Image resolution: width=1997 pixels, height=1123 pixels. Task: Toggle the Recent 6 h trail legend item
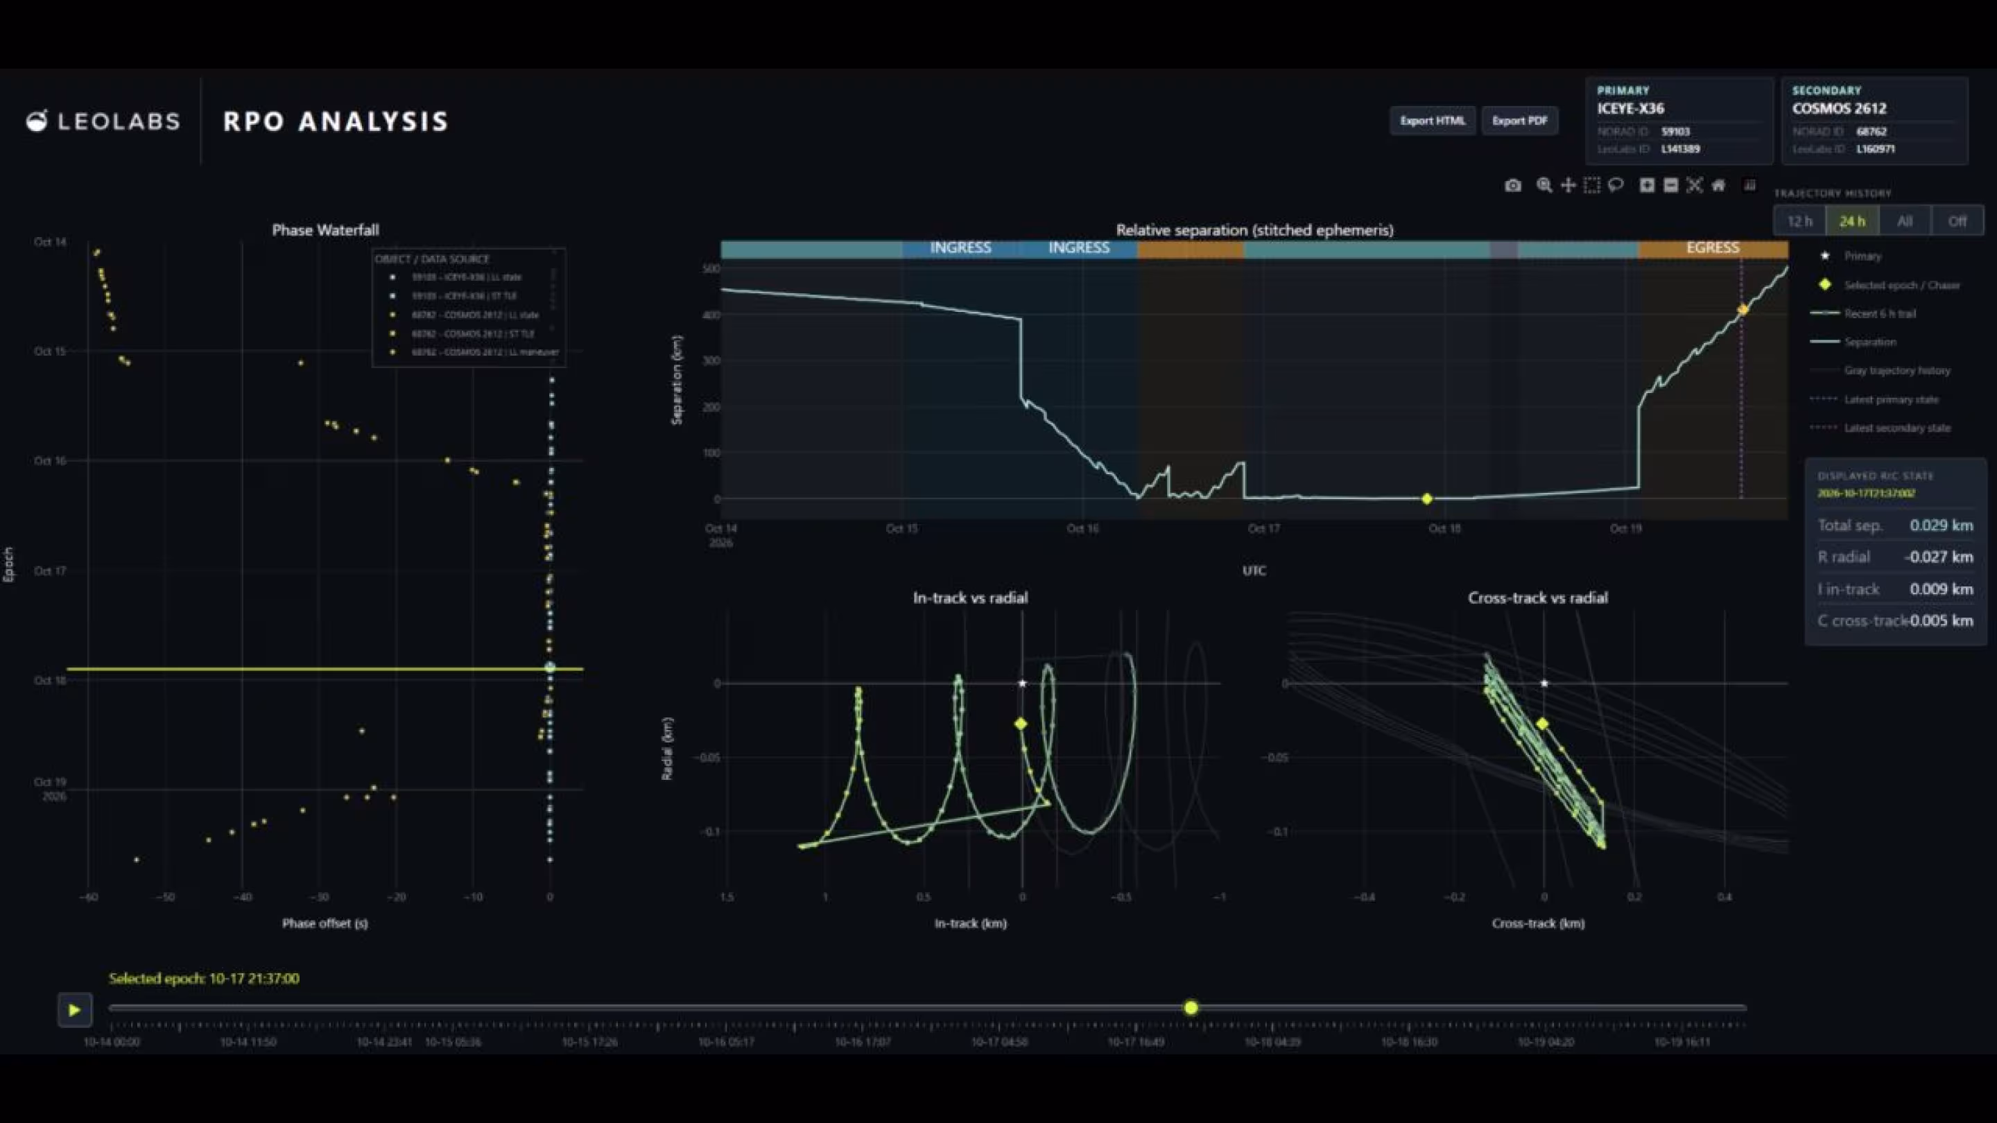(1865, 313)
